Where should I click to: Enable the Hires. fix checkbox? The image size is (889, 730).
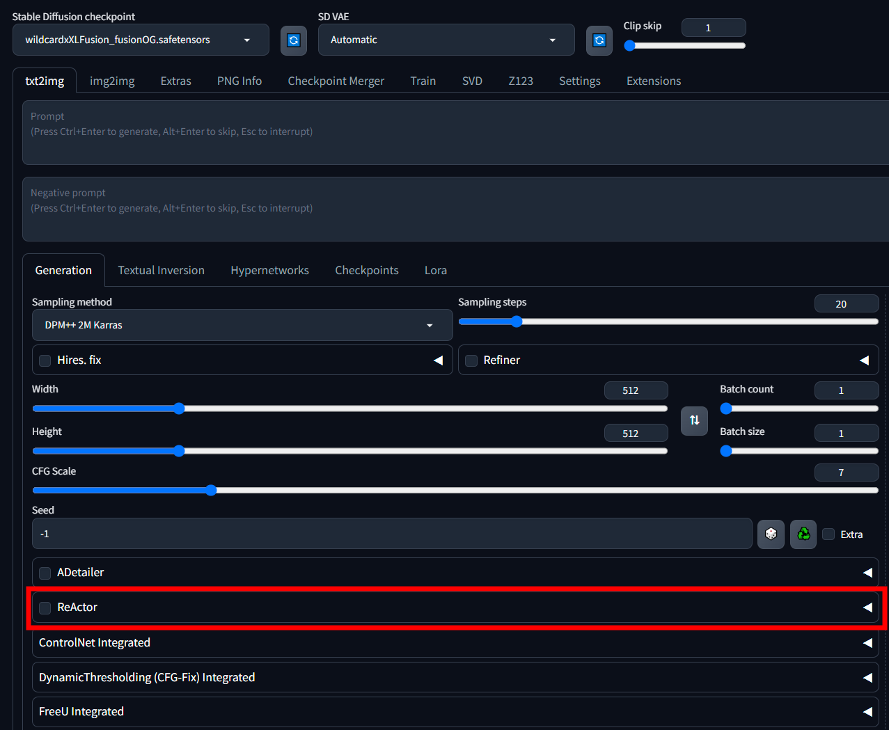pos(45,360)
